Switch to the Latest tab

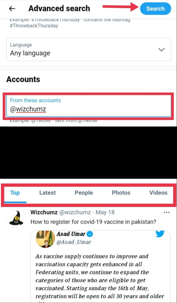point(47,193)
